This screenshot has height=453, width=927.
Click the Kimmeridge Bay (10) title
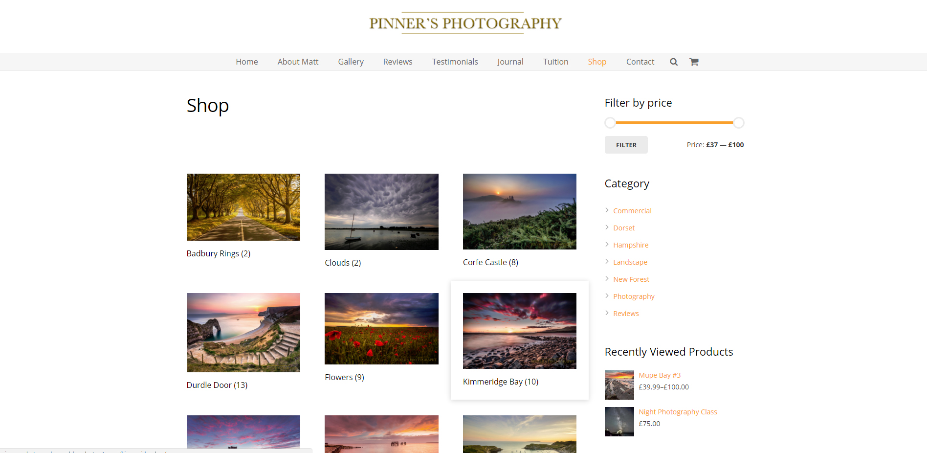click(501, 382)
